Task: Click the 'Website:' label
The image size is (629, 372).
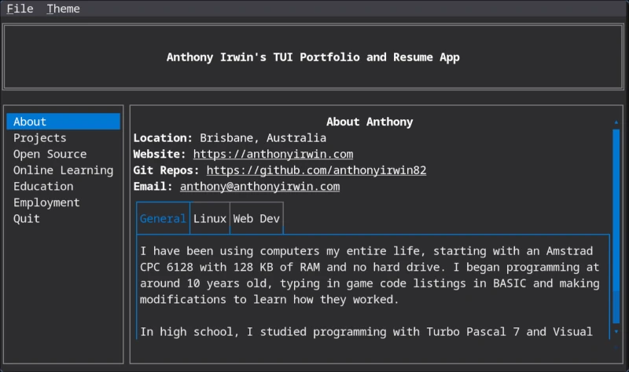Action: (x=160, y=154)
